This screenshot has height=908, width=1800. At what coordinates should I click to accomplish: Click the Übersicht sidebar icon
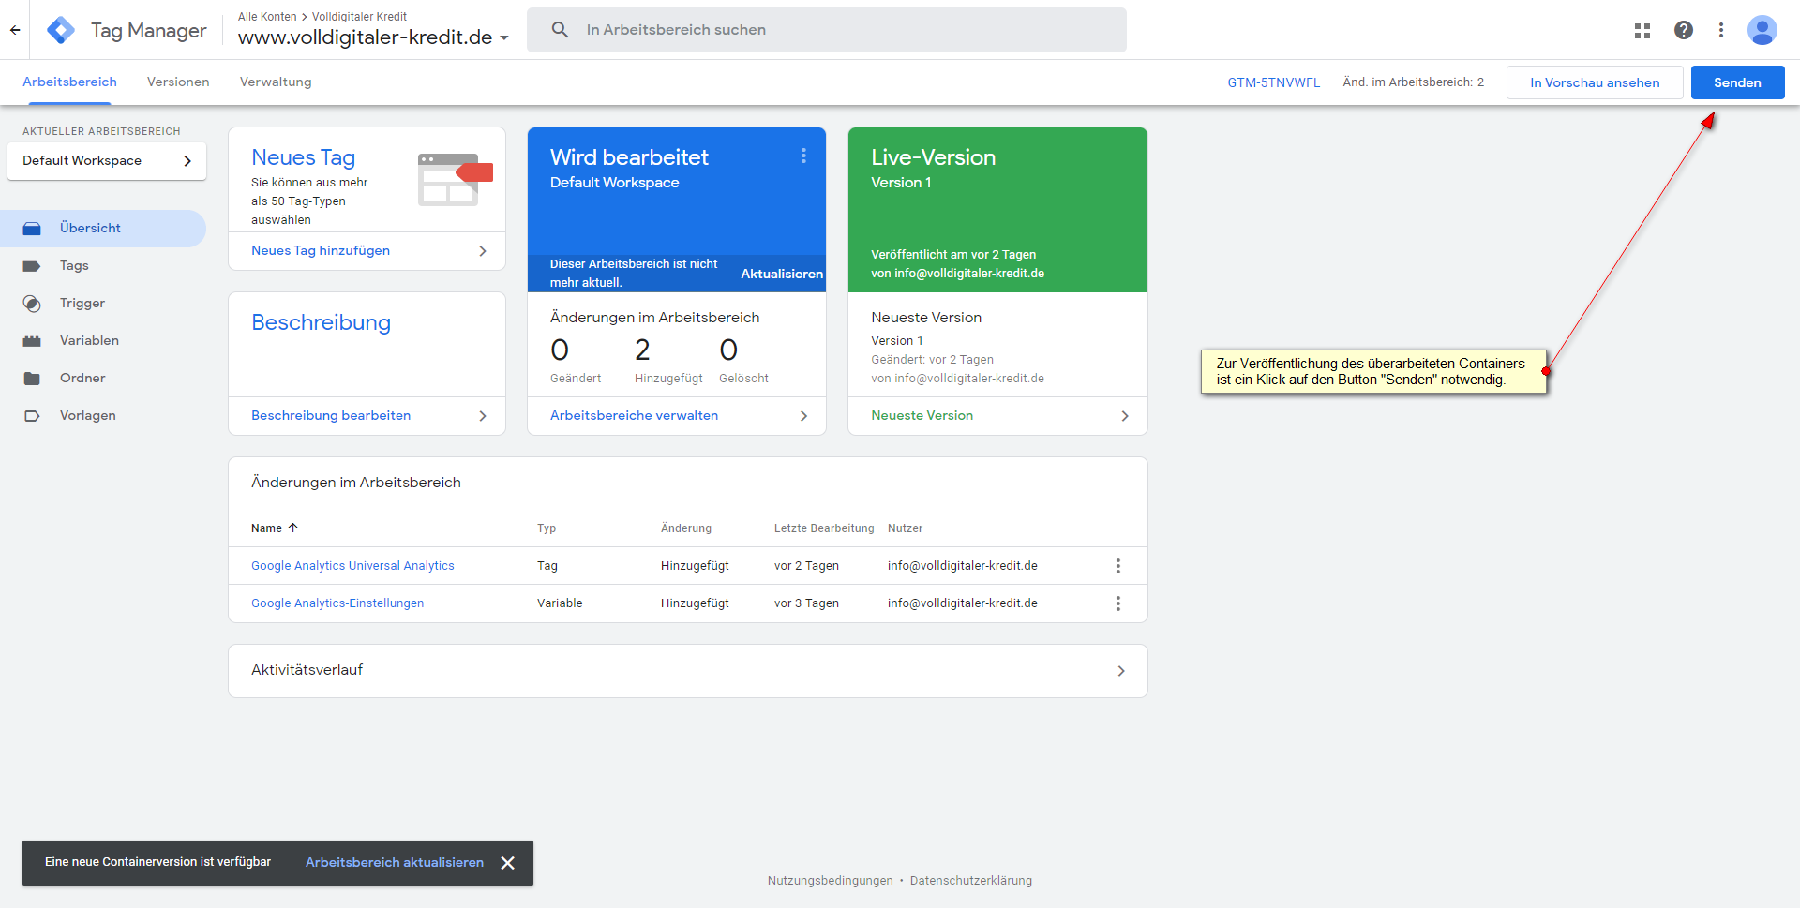pos(32,228)
